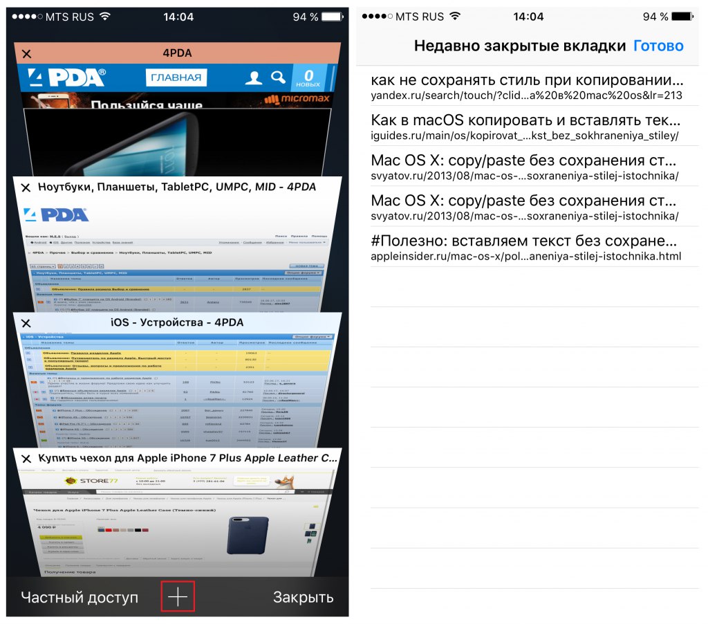
Task: Tap Wi-Fi icon in left status bar
Action: 105,17
